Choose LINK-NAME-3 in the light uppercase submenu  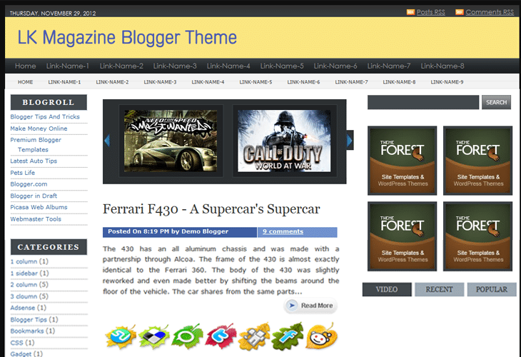coord(160,82)
